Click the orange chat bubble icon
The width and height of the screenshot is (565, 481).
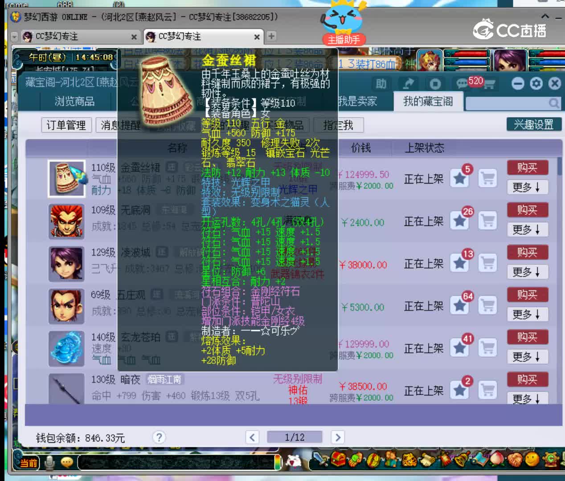click(67, 463)
